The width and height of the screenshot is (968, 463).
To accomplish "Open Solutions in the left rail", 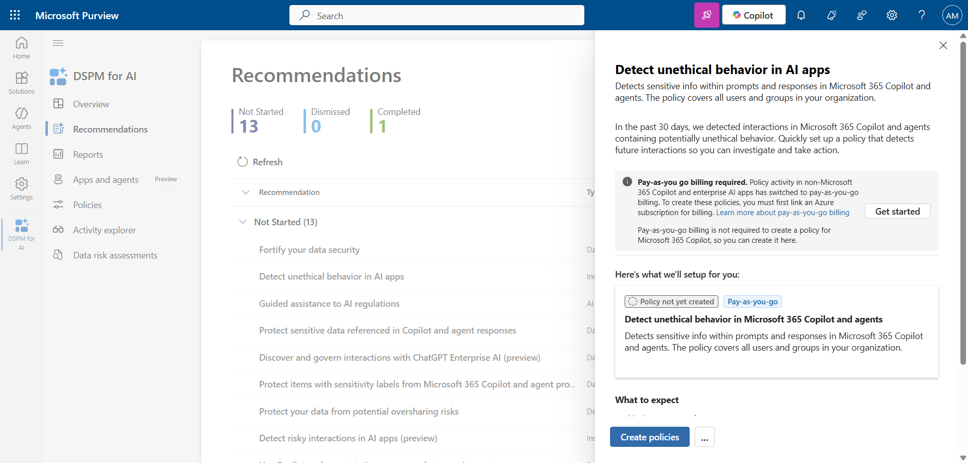I will (21, 83).
